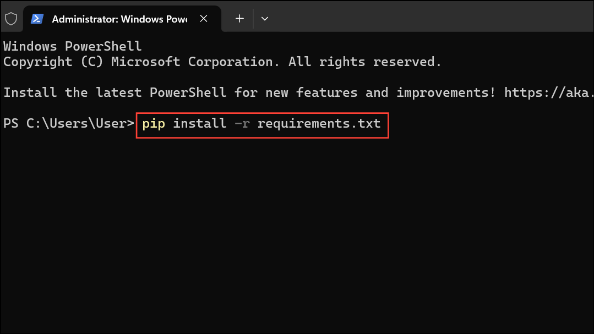The image size is (594, 334).
Task: Click the administrator shield icon
Action: click(x=11, y=19)
